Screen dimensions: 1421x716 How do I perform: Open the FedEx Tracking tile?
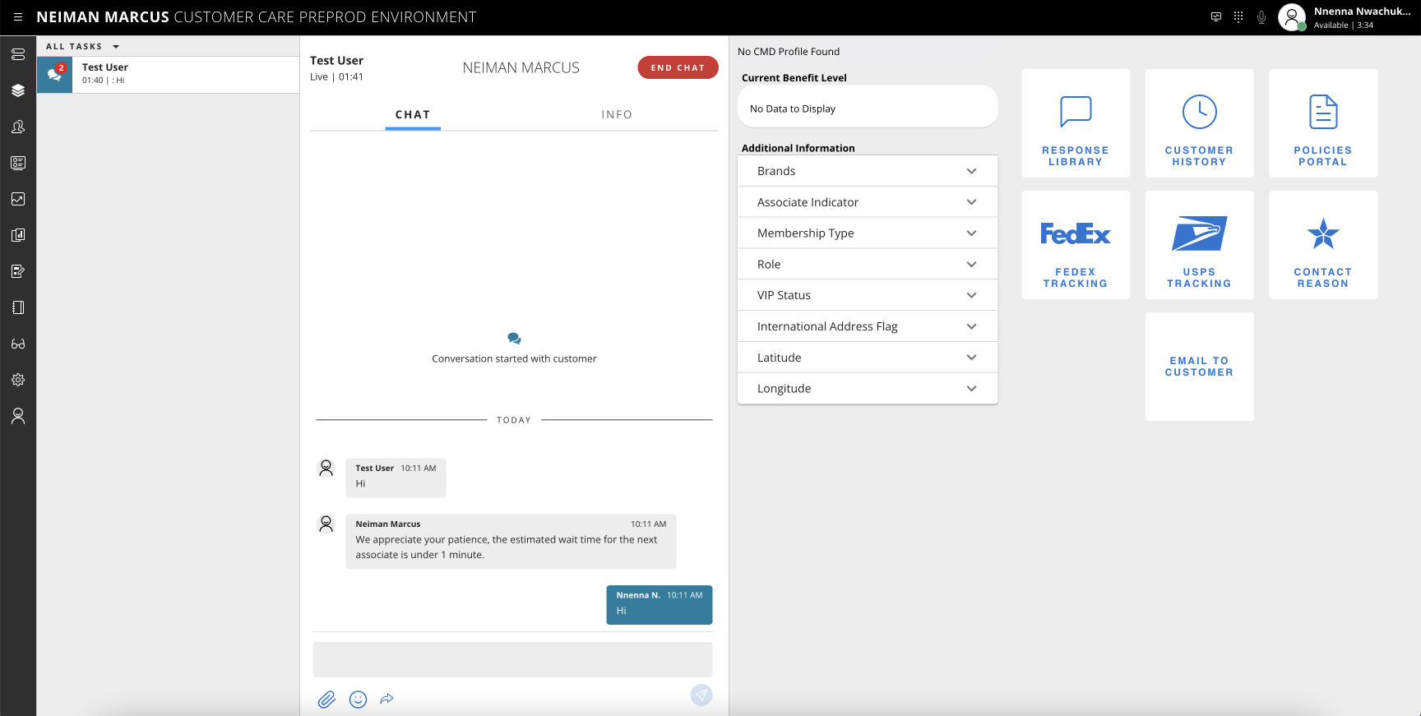click(x=1076, y=245)
